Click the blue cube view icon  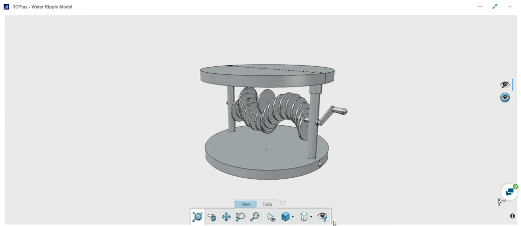pos(285,217)
